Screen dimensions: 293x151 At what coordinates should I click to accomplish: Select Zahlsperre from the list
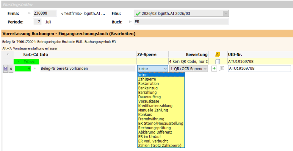tap(161, 79)
